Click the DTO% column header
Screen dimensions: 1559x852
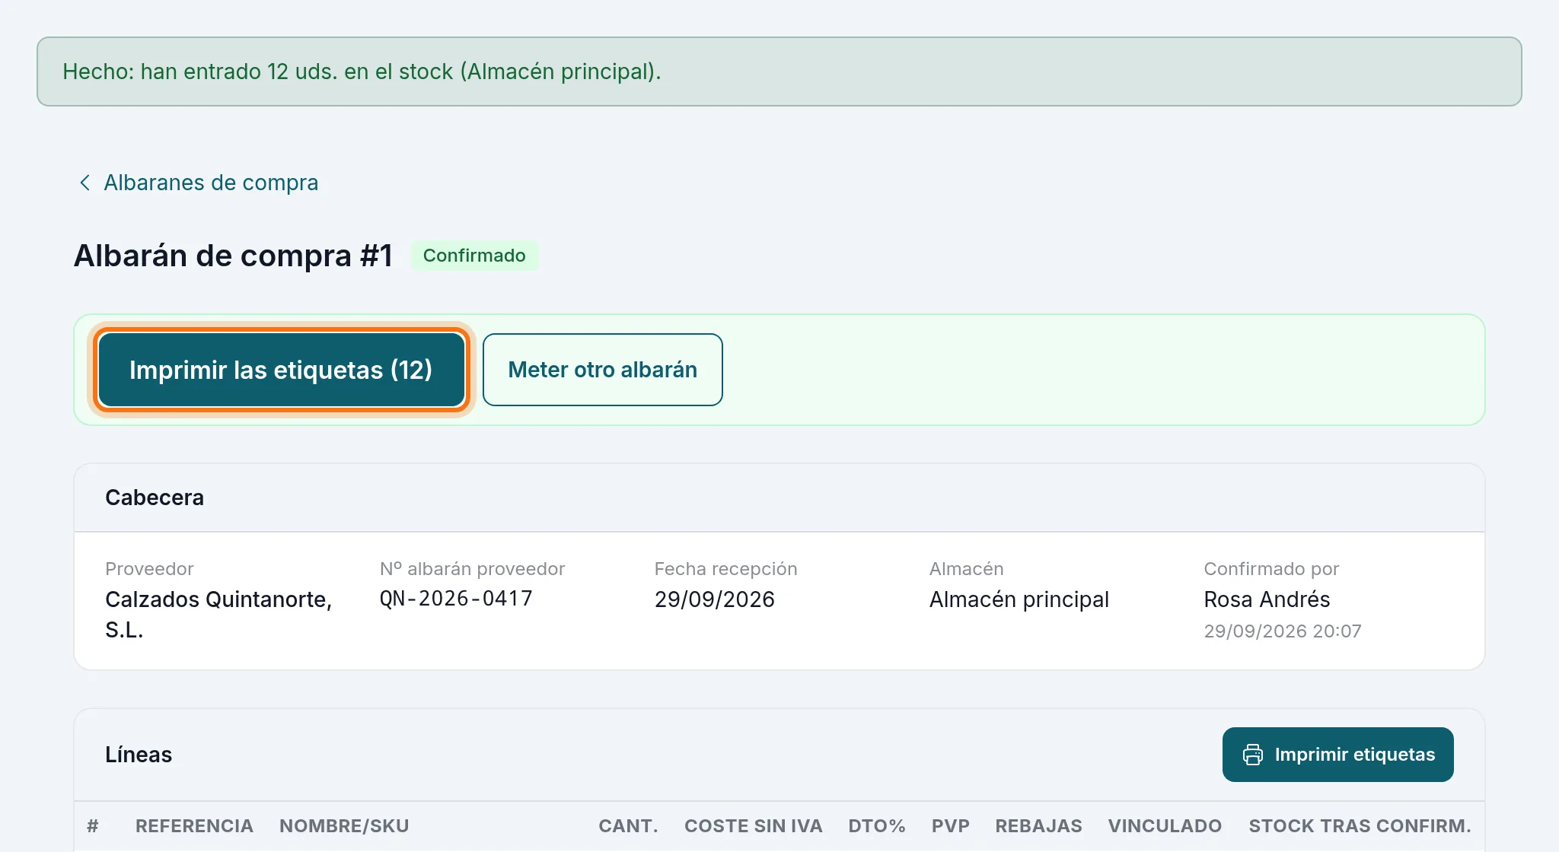(877, 826)
